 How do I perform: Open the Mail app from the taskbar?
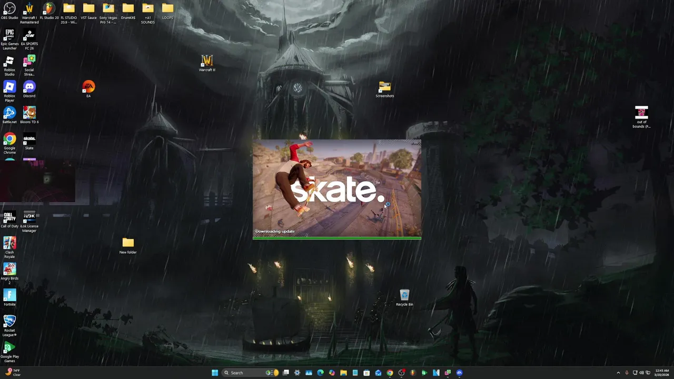[378, 373]
